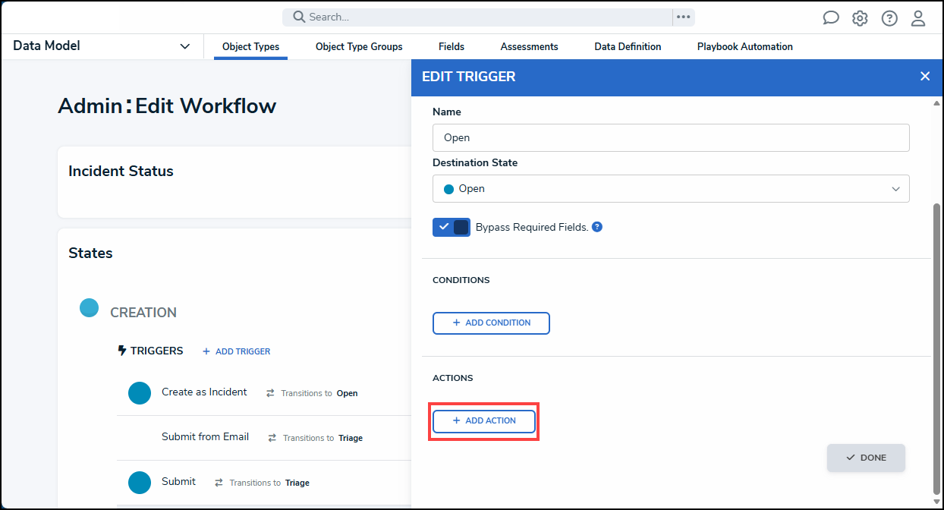The width and height of the screenshot is (944, 510).
Task: Open the Create as Incident trigger
Action: 204,392
